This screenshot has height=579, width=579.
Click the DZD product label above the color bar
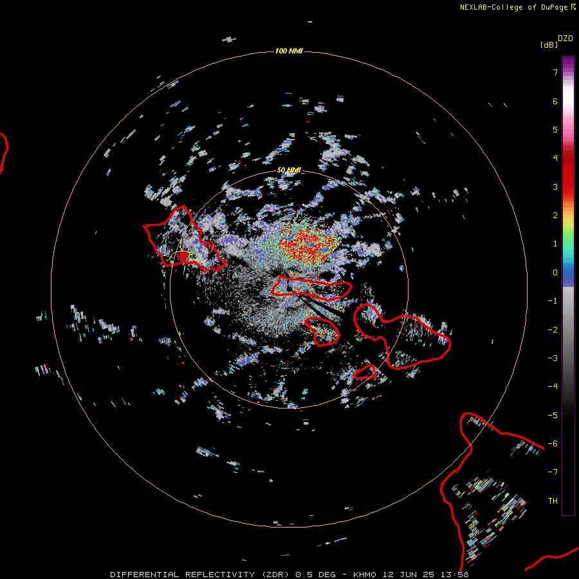pyautogui.click(x=565, y=39)
